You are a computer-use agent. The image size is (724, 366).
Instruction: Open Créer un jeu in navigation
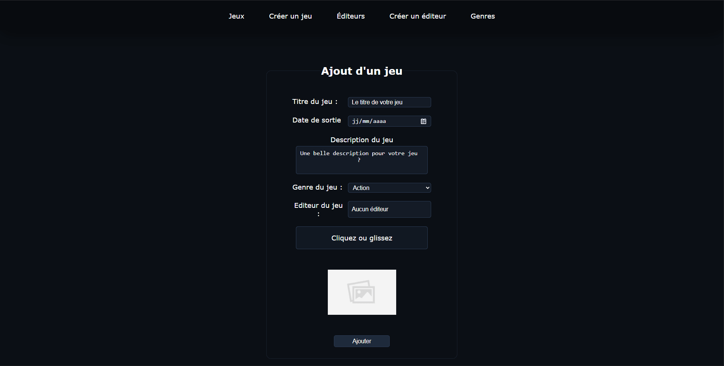point(290,16)
